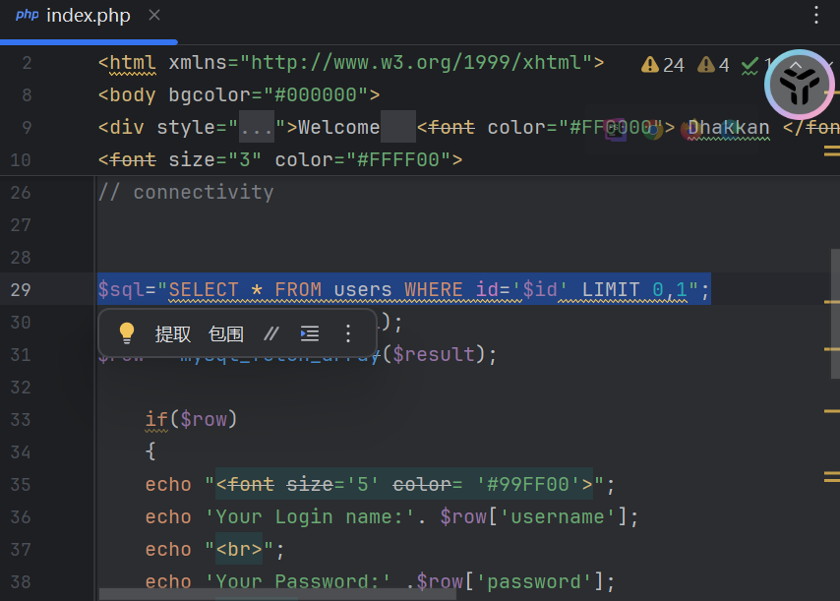Screen dimensions: 840x601
Task: Switch to the index.php editor tab
Action: (88, 16)
